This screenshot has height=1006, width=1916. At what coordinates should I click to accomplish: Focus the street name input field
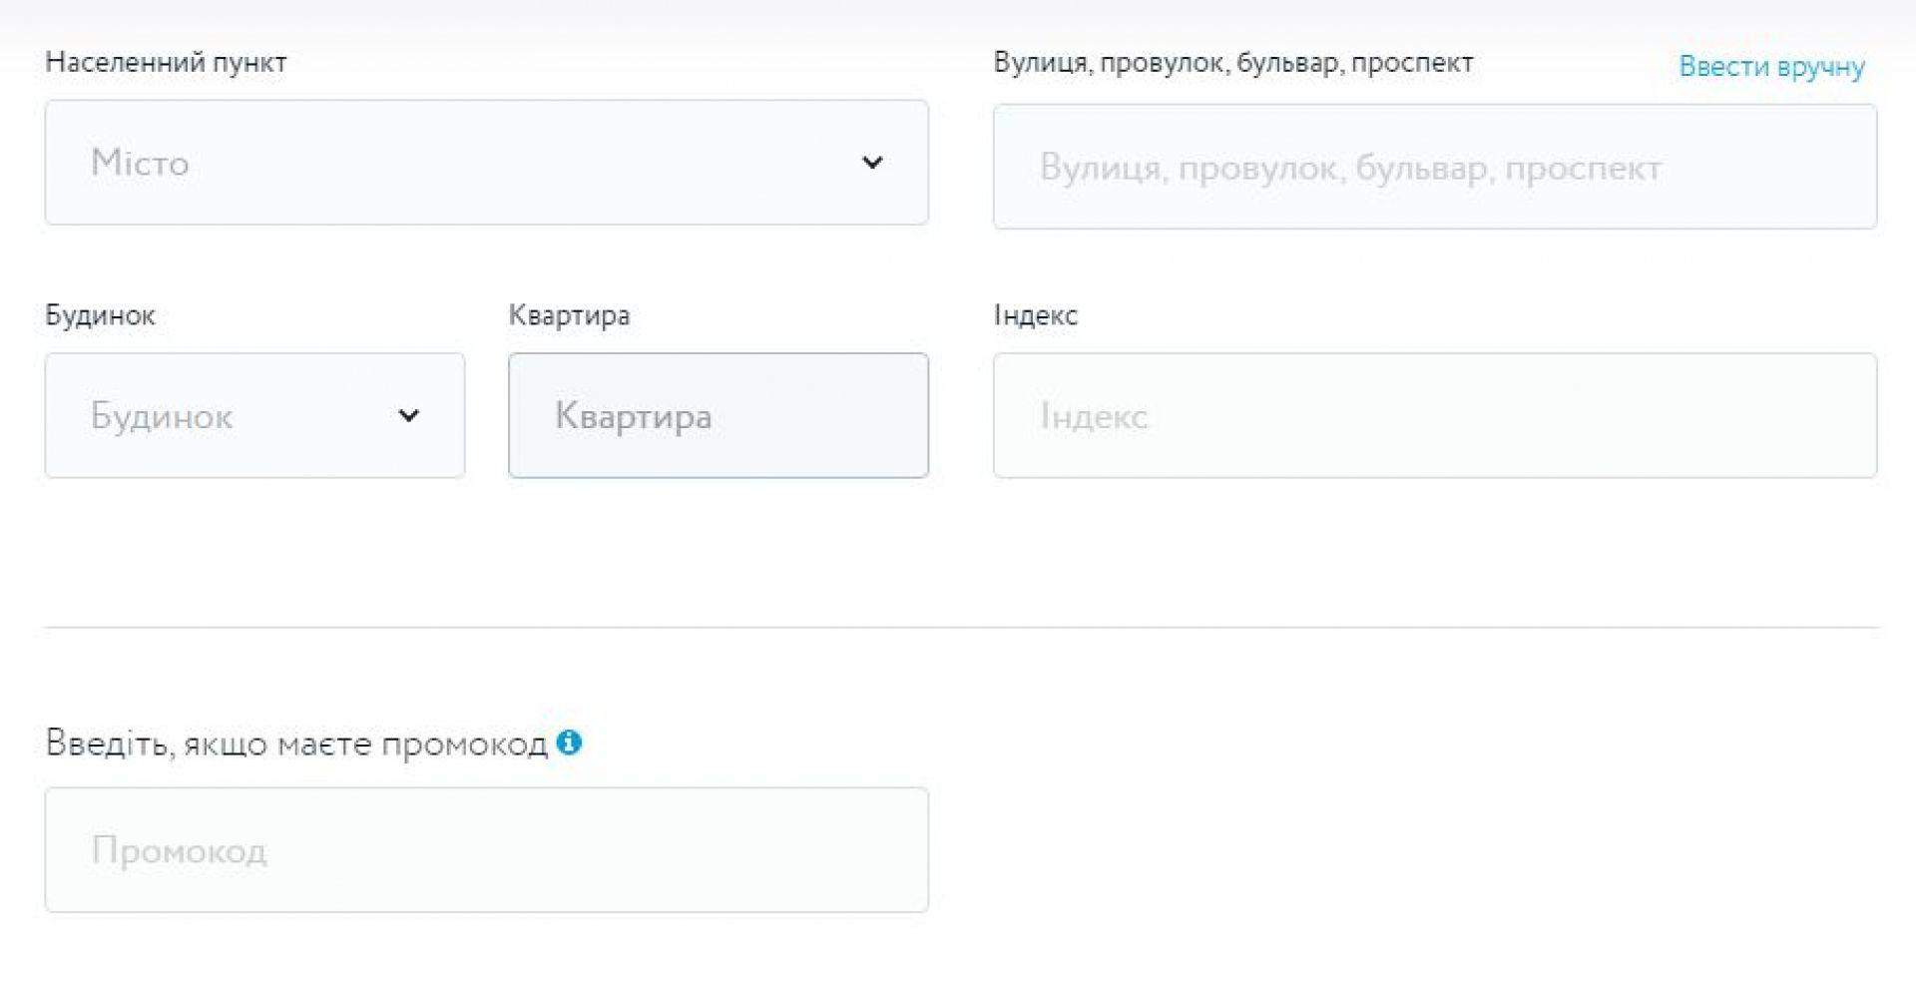pyautogui.click(x=1434, y=168)
